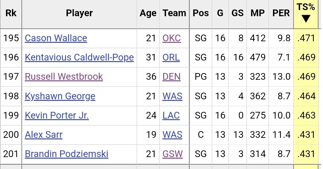Open the GSW team link
Screen dimensions: 323x169
point(172,154)
